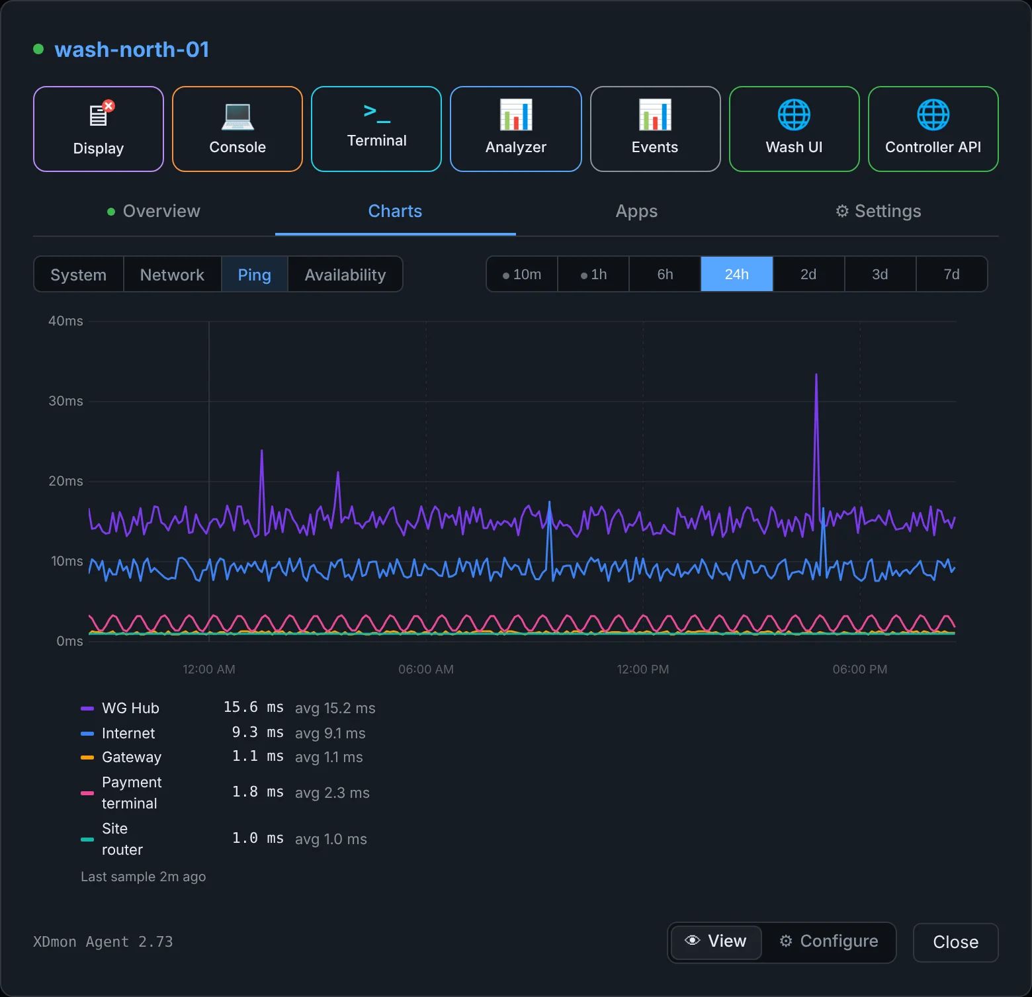Set time range to 2d
1032x997 pixels.
808,274
